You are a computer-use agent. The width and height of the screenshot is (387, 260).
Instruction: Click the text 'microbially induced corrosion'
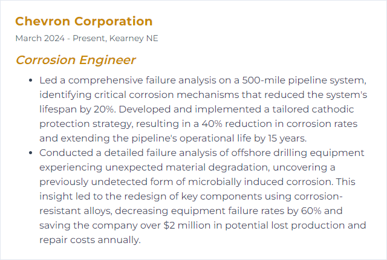260,182
